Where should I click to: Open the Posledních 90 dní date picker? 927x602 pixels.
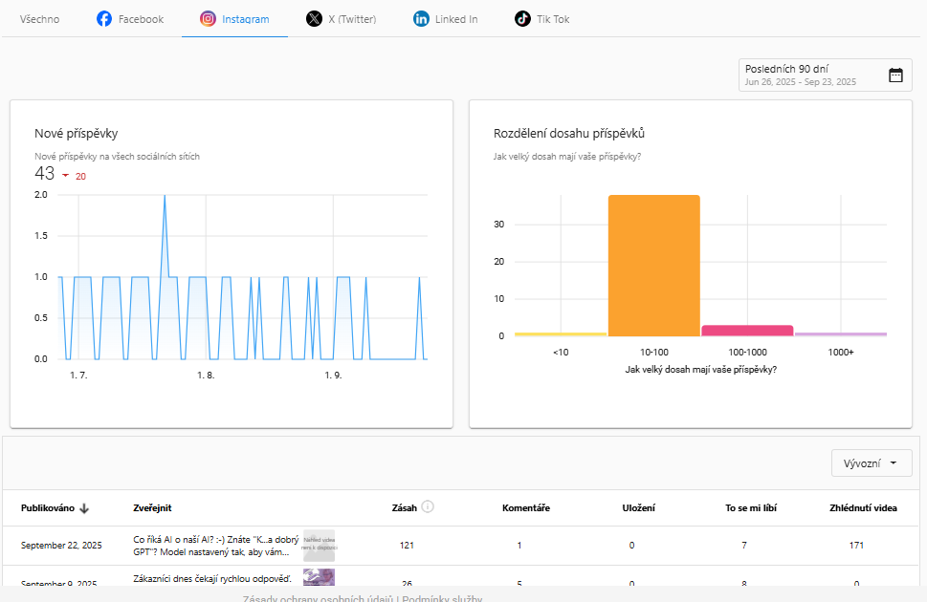(825, 75)
